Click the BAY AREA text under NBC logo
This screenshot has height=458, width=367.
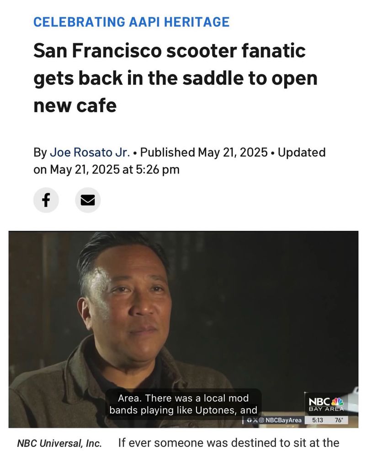pos(326,409)
